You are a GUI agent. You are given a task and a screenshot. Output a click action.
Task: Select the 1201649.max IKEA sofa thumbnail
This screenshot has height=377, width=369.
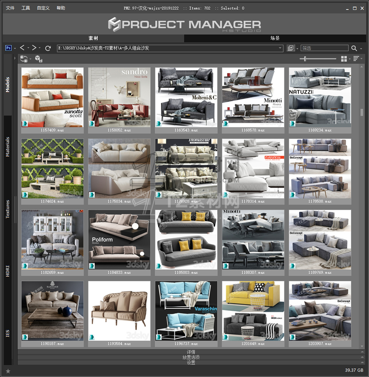click(253, 311)
